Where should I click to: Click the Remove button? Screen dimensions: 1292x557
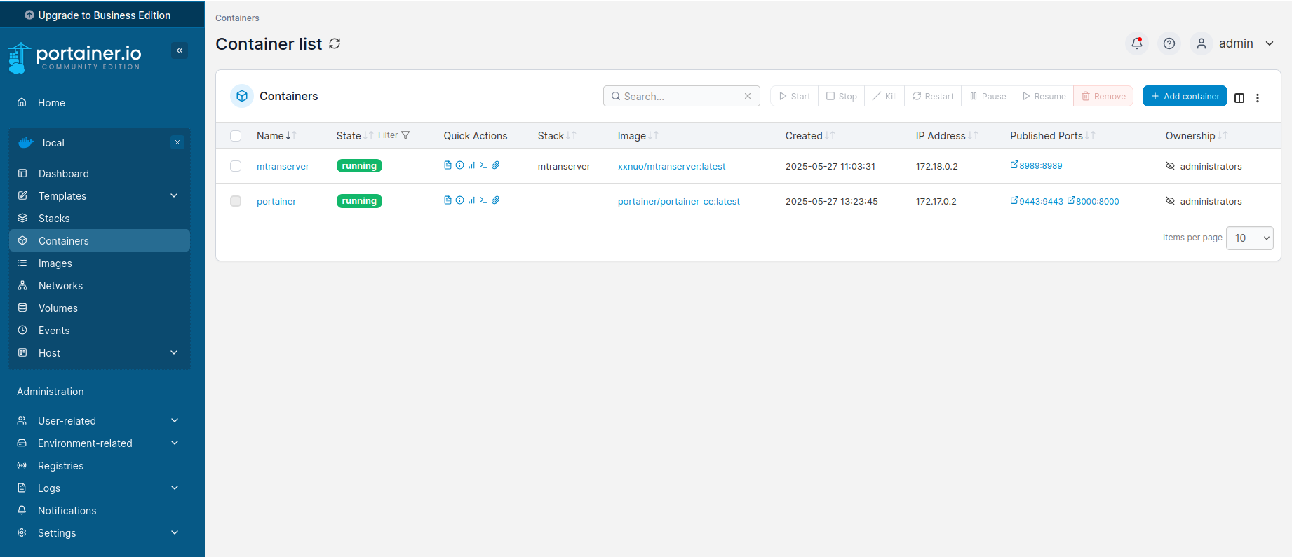1103,96
